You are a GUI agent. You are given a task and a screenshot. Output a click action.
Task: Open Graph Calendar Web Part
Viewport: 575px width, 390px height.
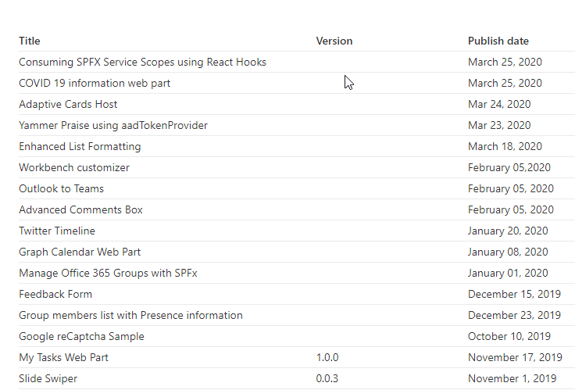(80, 252)
